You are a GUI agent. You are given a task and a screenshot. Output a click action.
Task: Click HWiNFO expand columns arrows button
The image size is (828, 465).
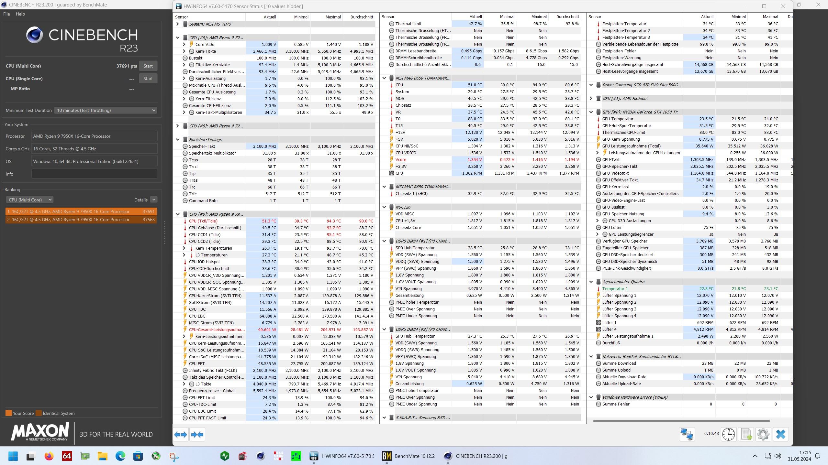point(181,434)
